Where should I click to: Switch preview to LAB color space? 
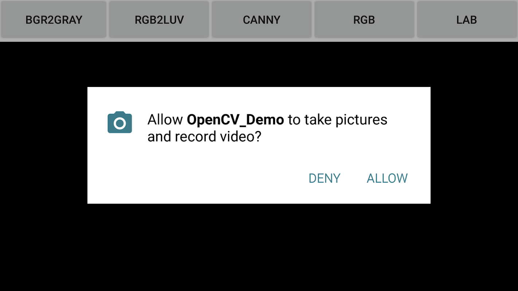pos(467,20)
